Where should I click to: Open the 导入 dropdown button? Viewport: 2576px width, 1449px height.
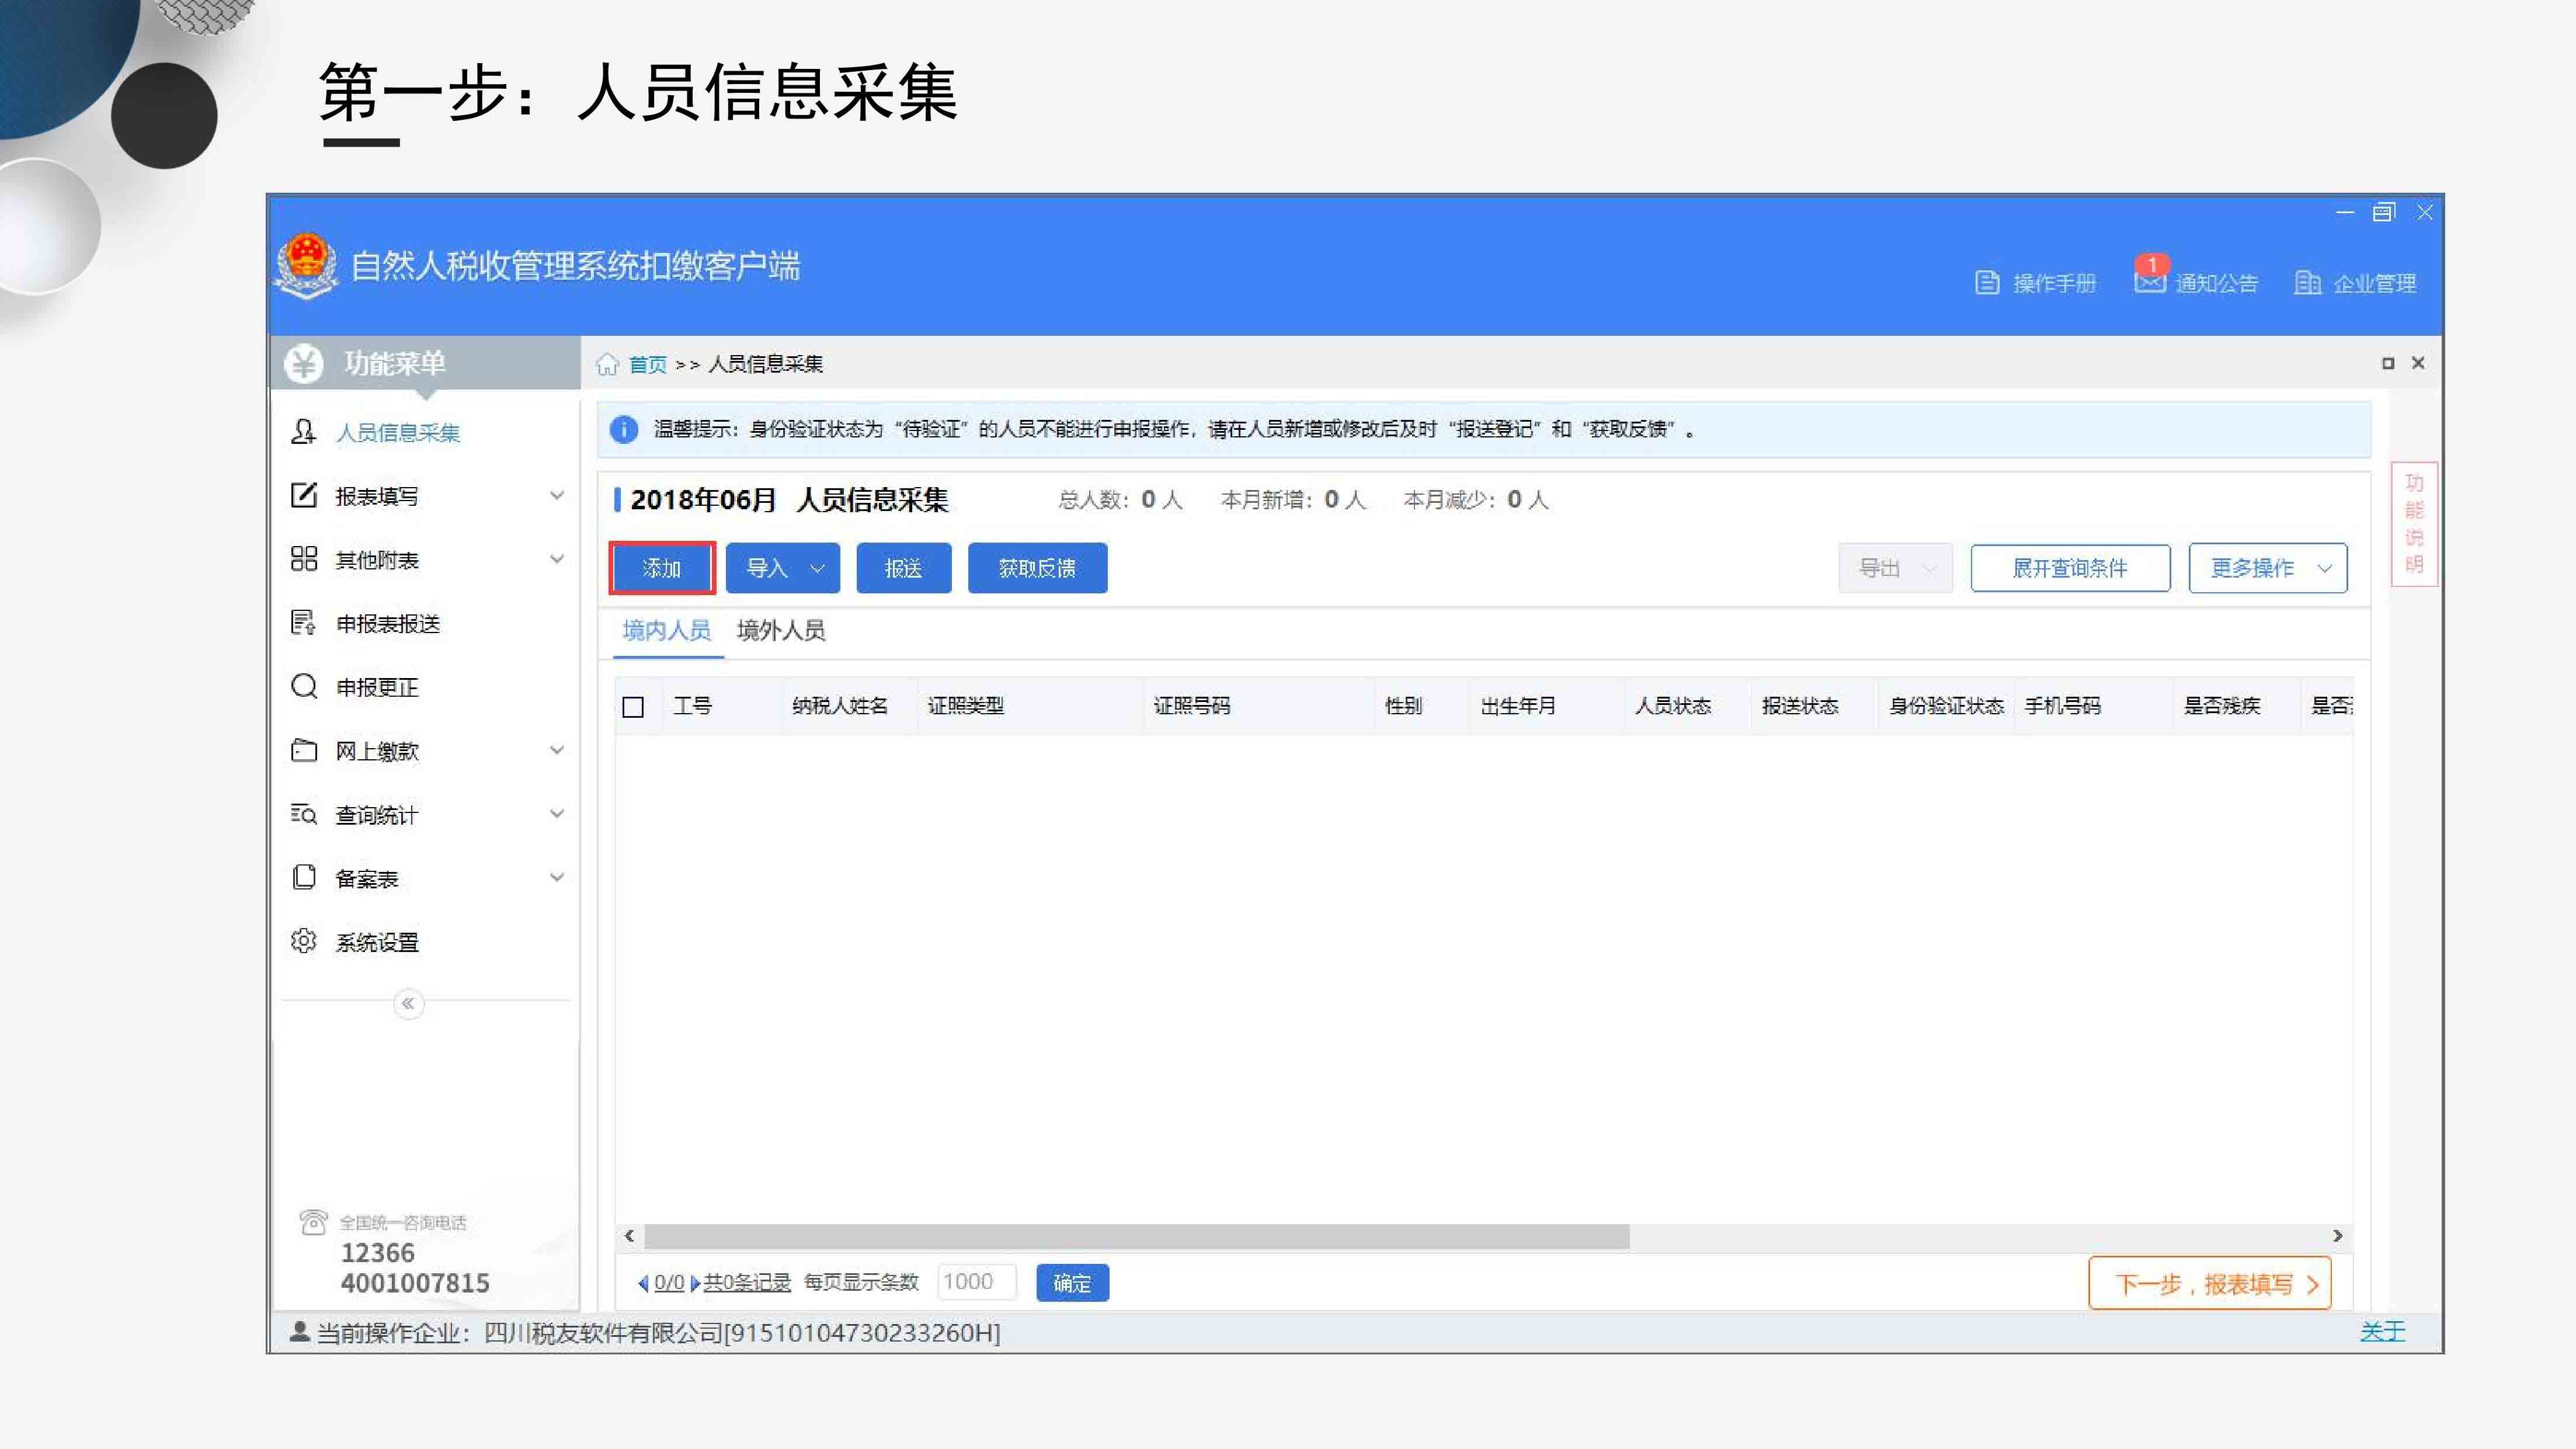pyautogui.click(x=783, y=568)
